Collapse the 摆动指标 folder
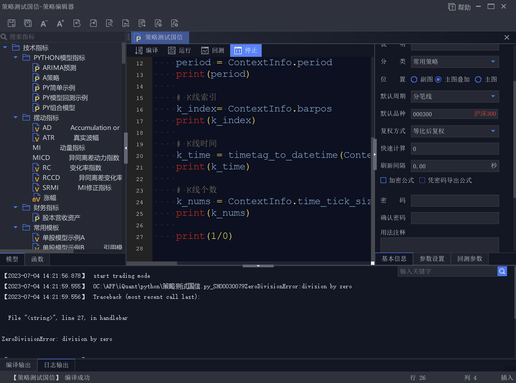This screenshot has height=383, width=516. click(x=16, y=118)
